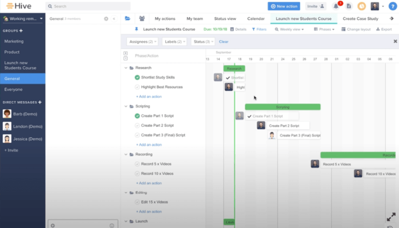Collapse the Scripting phase

click(125, 106)
